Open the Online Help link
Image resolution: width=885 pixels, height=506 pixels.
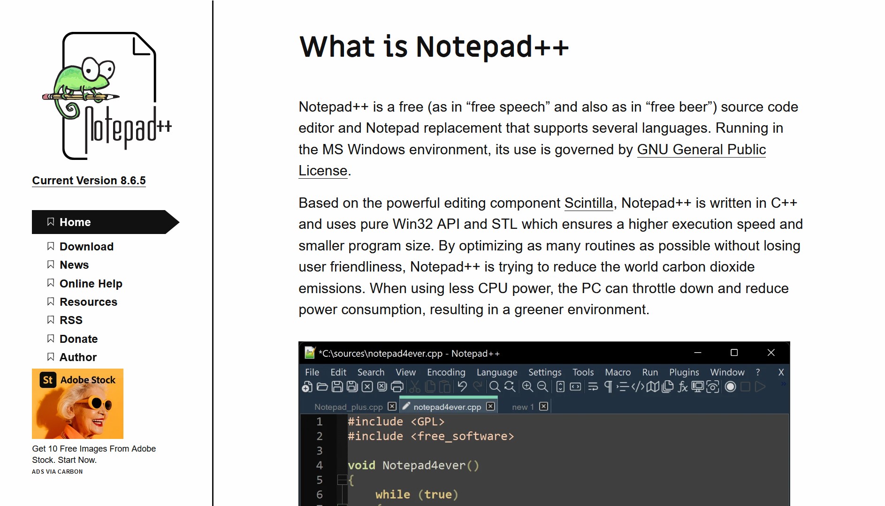coord(91,284)
